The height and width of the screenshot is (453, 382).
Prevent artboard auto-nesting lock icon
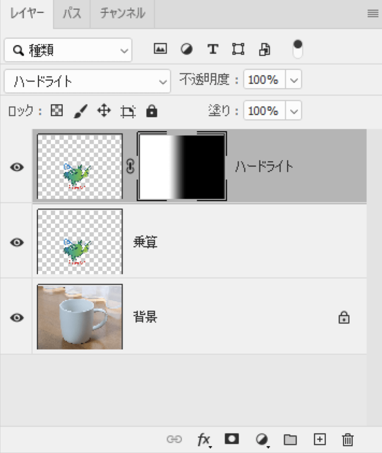128,112
